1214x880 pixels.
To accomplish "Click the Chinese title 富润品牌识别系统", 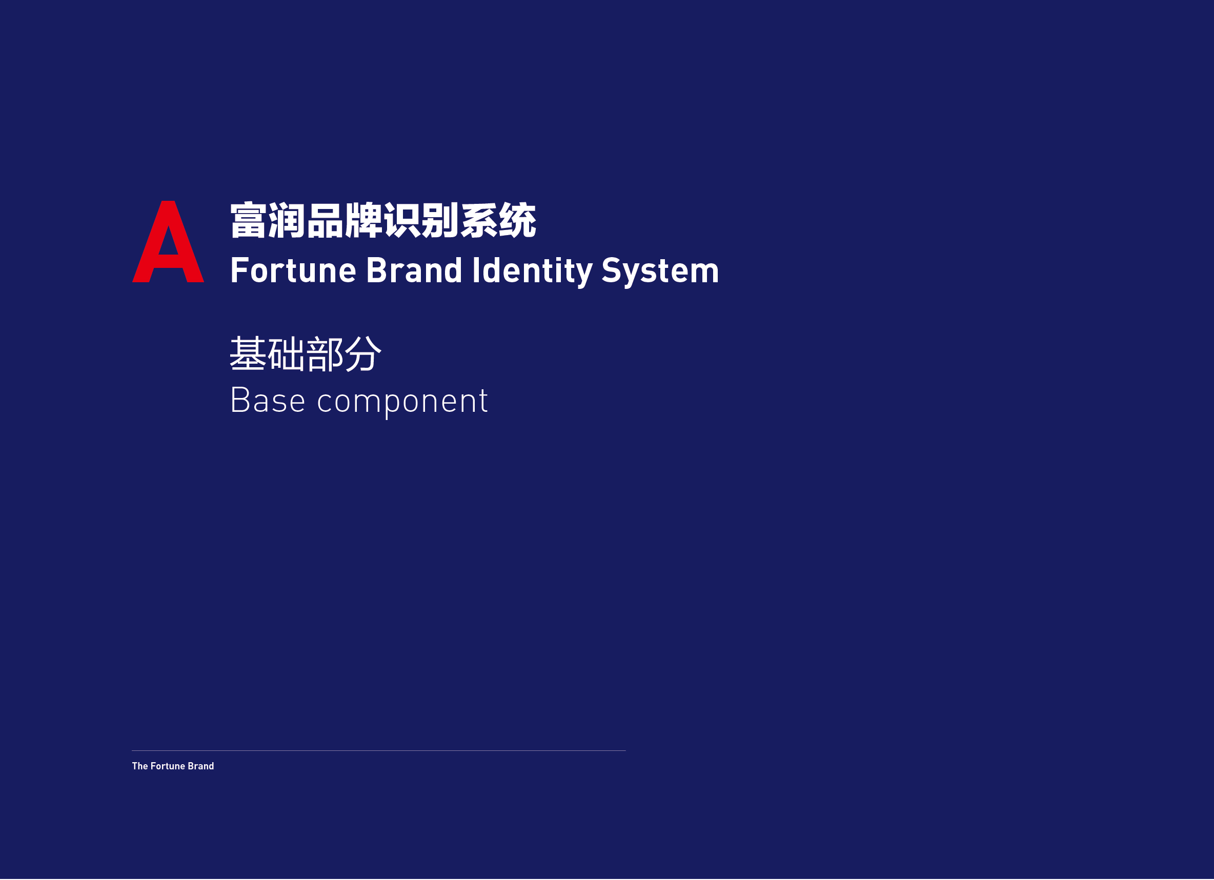I will pos(383,220).
